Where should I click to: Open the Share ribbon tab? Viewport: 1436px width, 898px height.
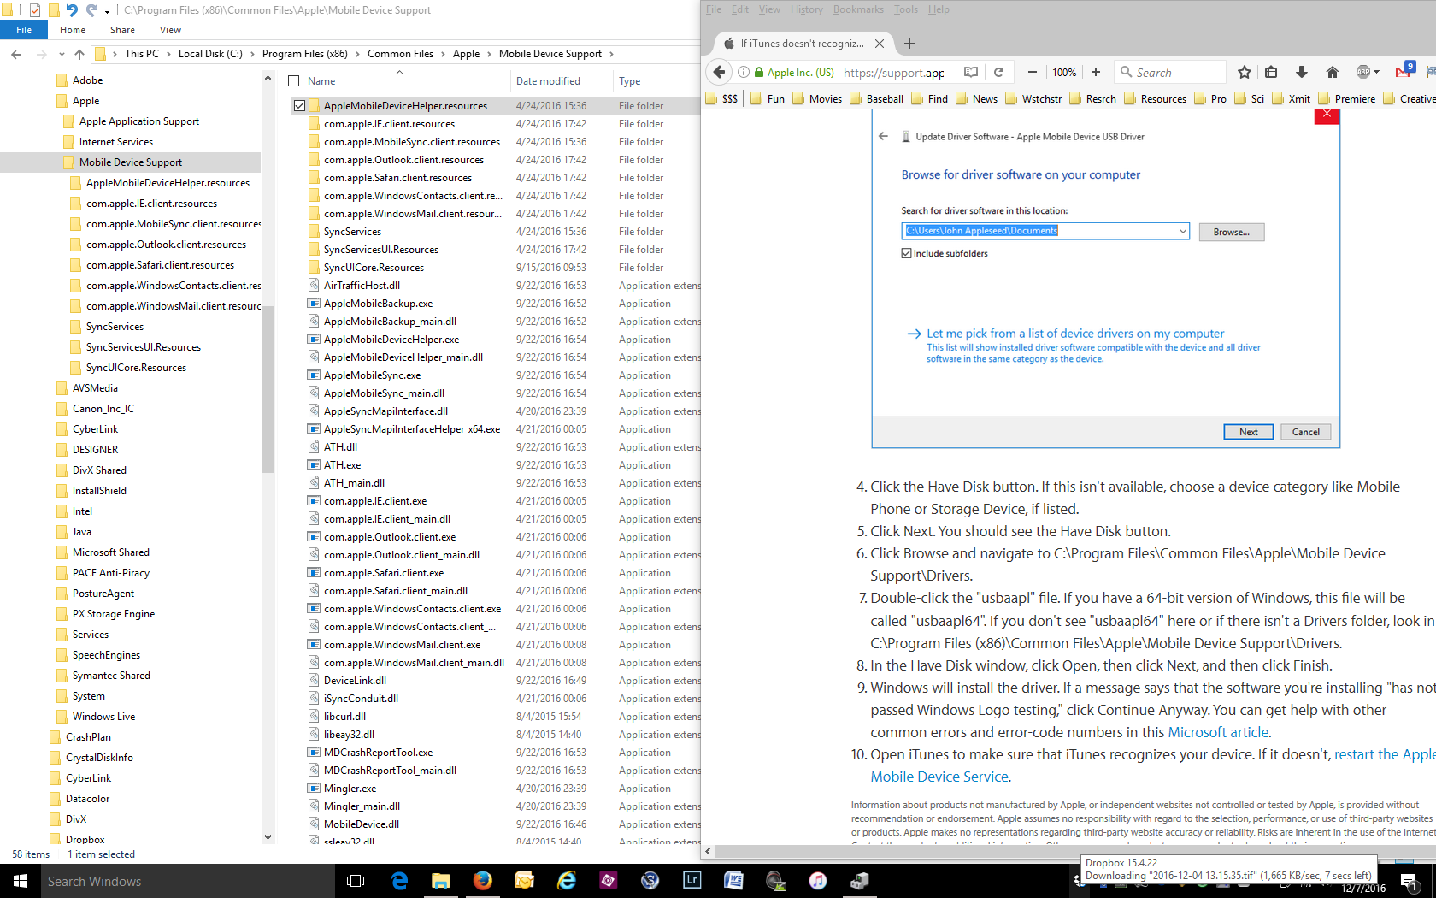click(122, 30)
